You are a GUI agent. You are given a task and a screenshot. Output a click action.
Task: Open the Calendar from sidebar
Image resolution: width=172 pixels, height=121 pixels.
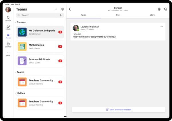pos(8,45)
